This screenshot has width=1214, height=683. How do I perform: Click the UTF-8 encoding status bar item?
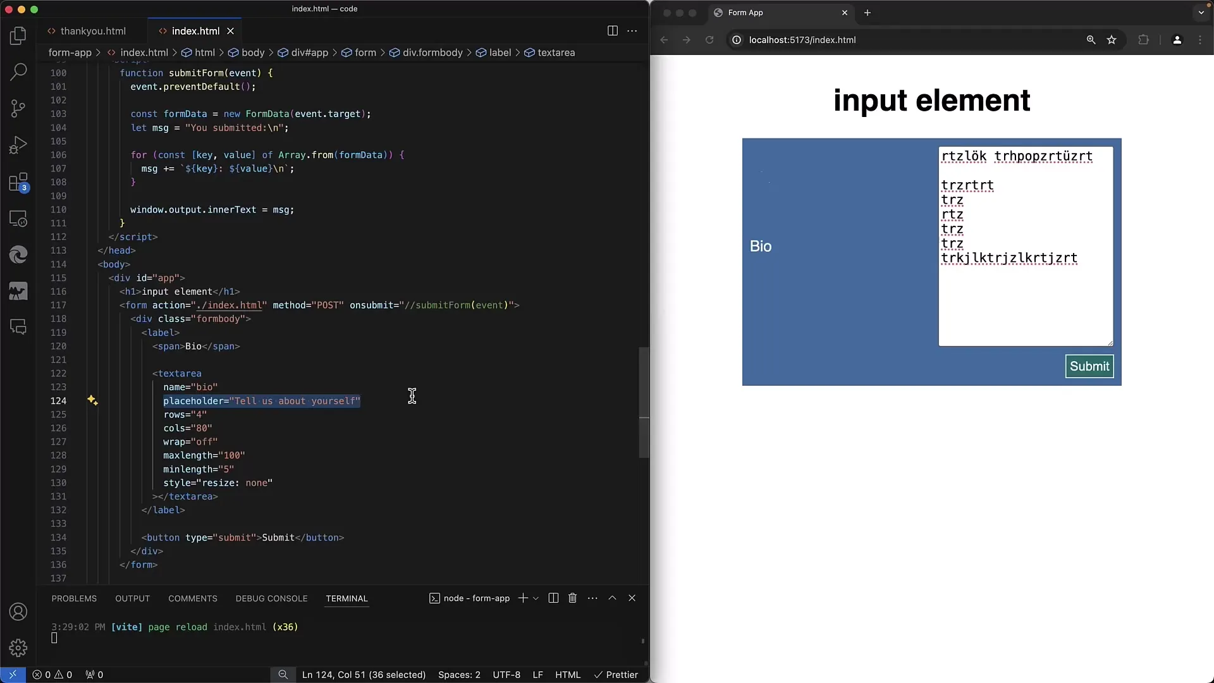point(507,675)
